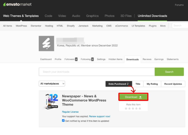Open the Statements tab
This screenshot has width=188, height=135.
(x=173, y=59)
